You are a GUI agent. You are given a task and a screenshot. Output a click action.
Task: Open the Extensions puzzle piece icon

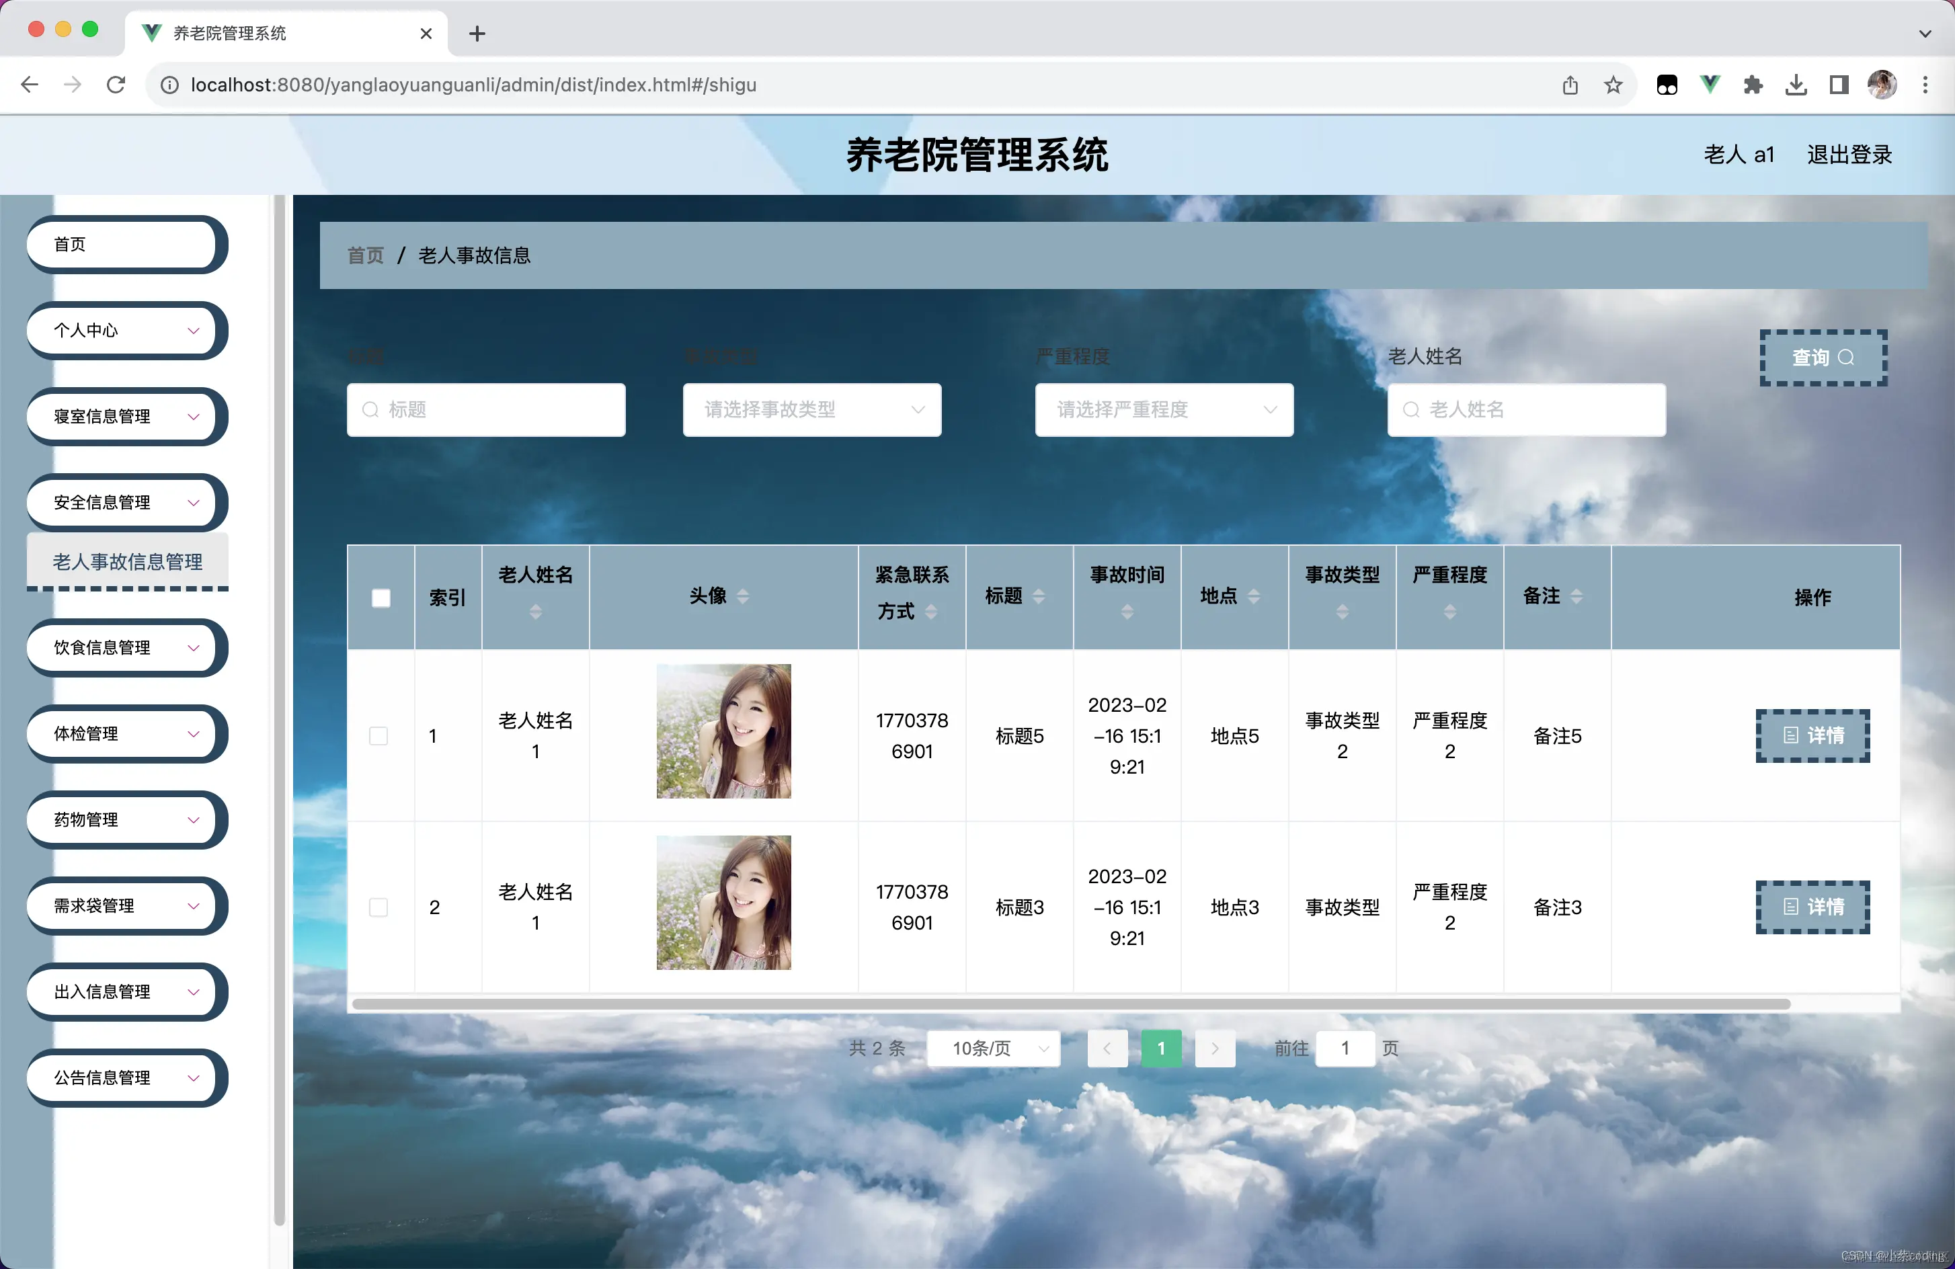click(x=1752, y=85)
